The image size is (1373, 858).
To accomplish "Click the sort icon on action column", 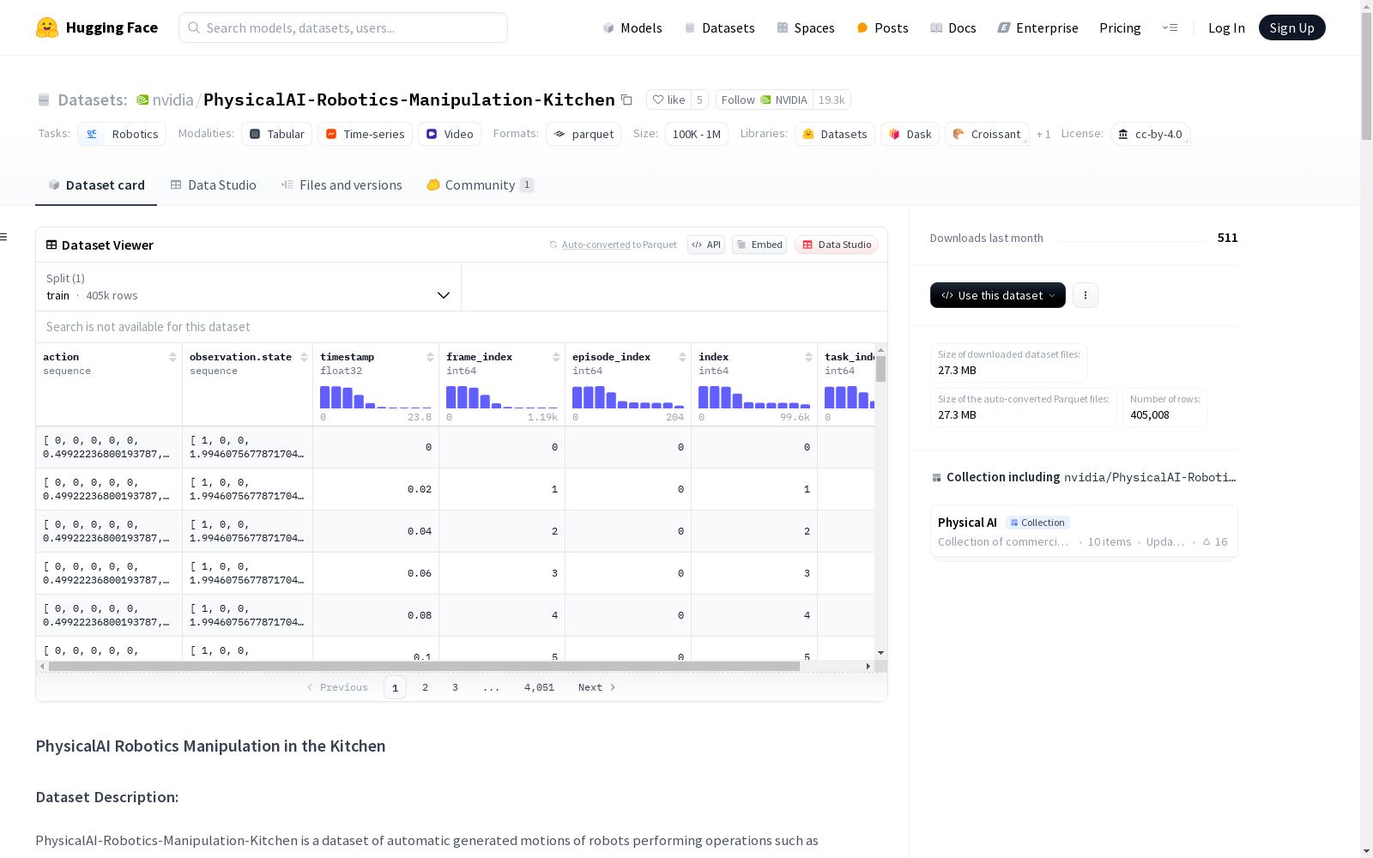I will tap(172, 357).
